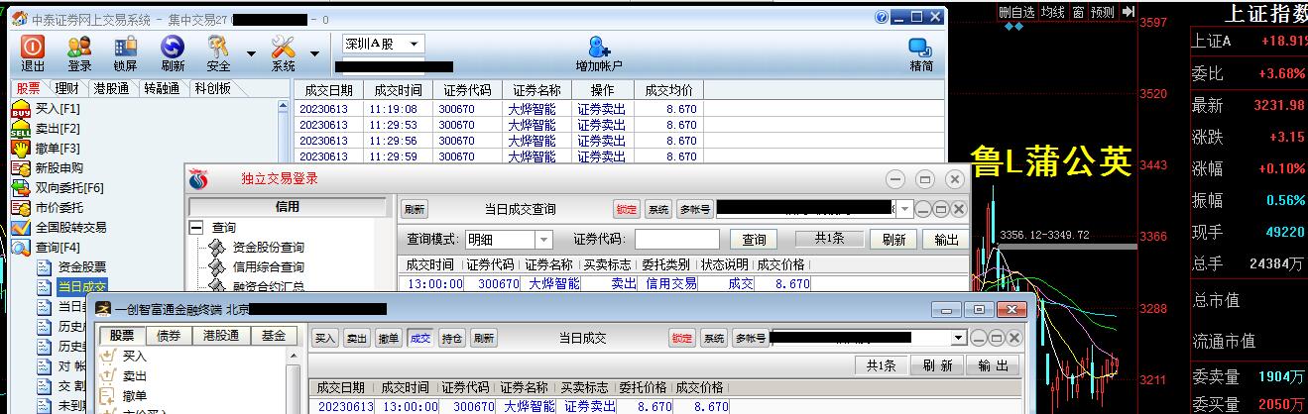The height and width of the screenshot is (414, 1308).
Task: Click 刷新 toolbar button beside 持仓
Action: tap(484, 338)
